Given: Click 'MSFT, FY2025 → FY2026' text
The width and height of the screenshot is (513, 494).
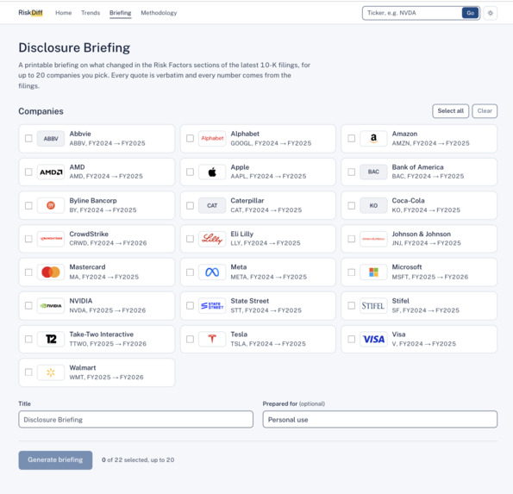Looking at the screenshot, I should [430, 277].
